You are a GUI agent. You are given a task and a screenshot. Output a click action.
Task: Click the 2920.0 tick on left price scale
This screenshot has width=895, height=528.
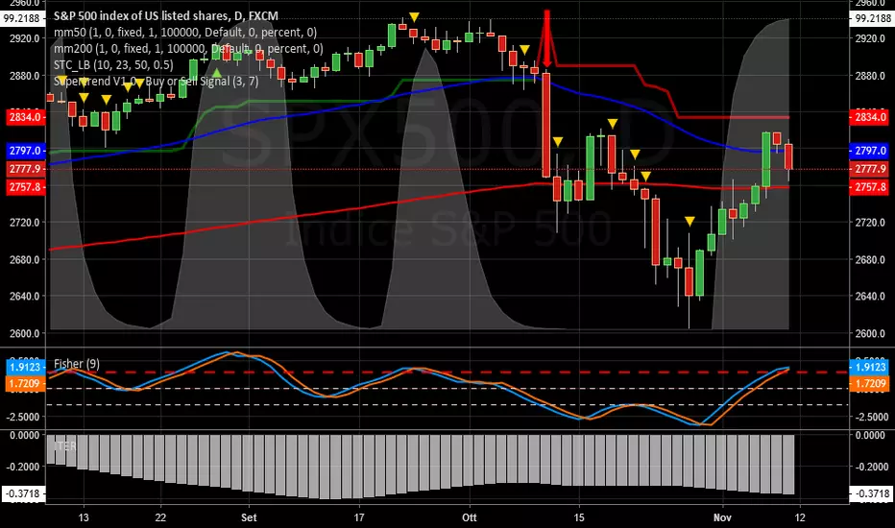[x=26, y=38]
